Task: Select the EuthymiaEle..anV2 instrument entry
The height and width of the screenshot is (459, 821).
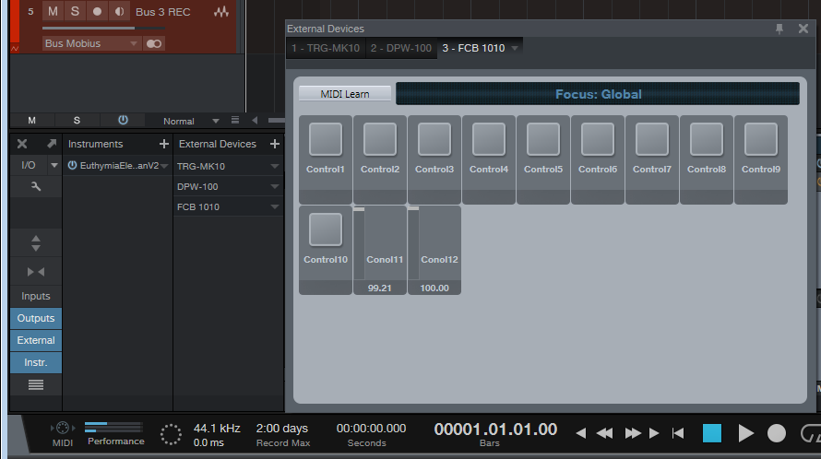Action: point(119,165)
